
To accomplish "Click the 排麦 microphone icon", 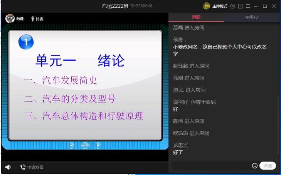I will [32, 19].
